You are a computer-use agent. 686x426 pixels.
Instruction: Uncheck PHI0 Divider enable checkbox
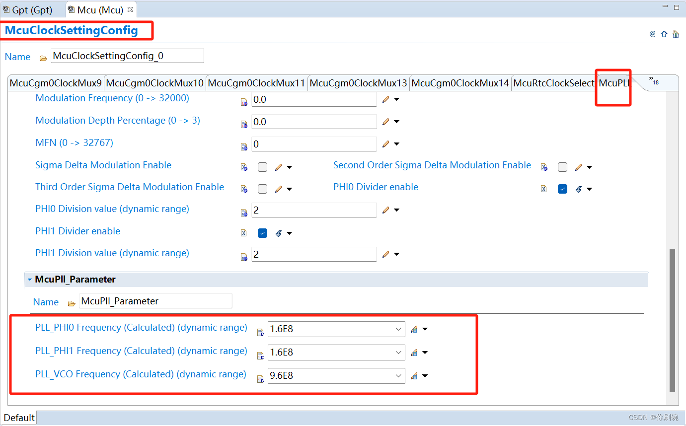coord(562,189)
